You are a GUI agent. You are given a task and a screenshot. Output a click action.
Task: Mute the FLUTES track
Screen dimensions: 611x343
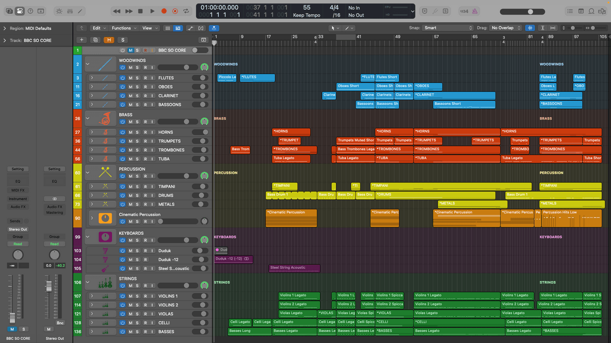point(130,78)
